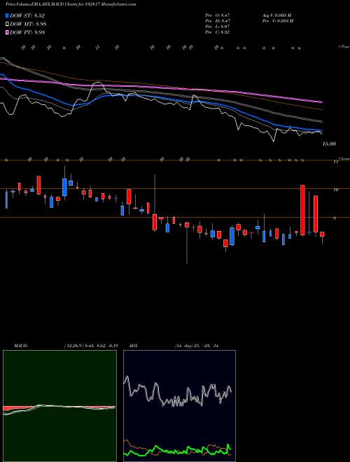Click the '<-Tops' label at the right edge
The image size is (350, 462).
(x=344, y=47)
